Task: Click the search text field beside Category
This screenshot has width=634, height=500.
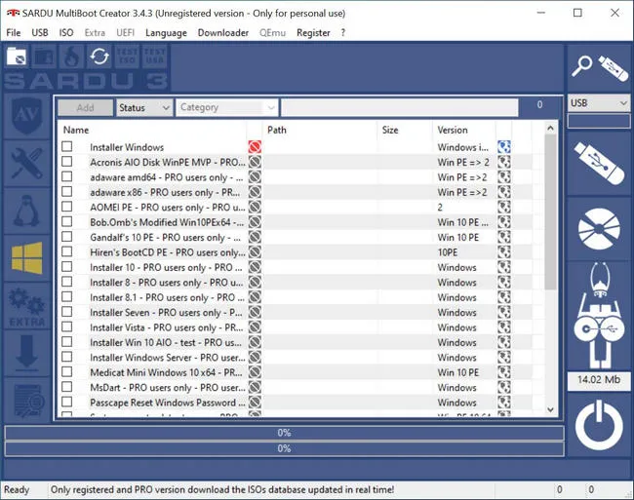Action: (400, 108)
